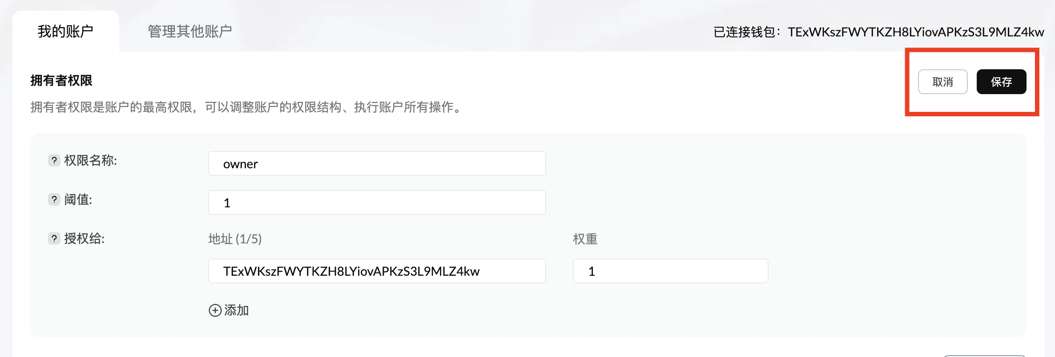
Task: Click the permission name field containing owner
Action: [x=377, y=163]
